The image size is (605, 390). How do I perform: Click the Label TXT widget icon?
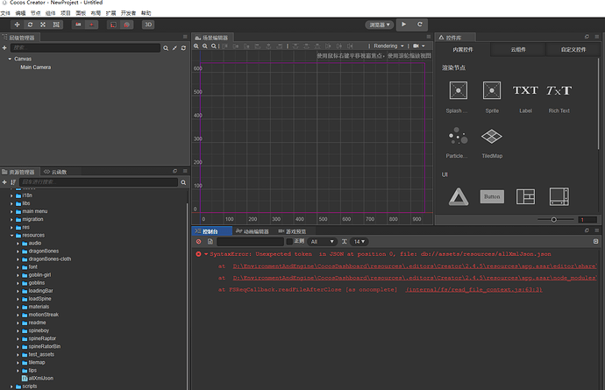point(525,90)
